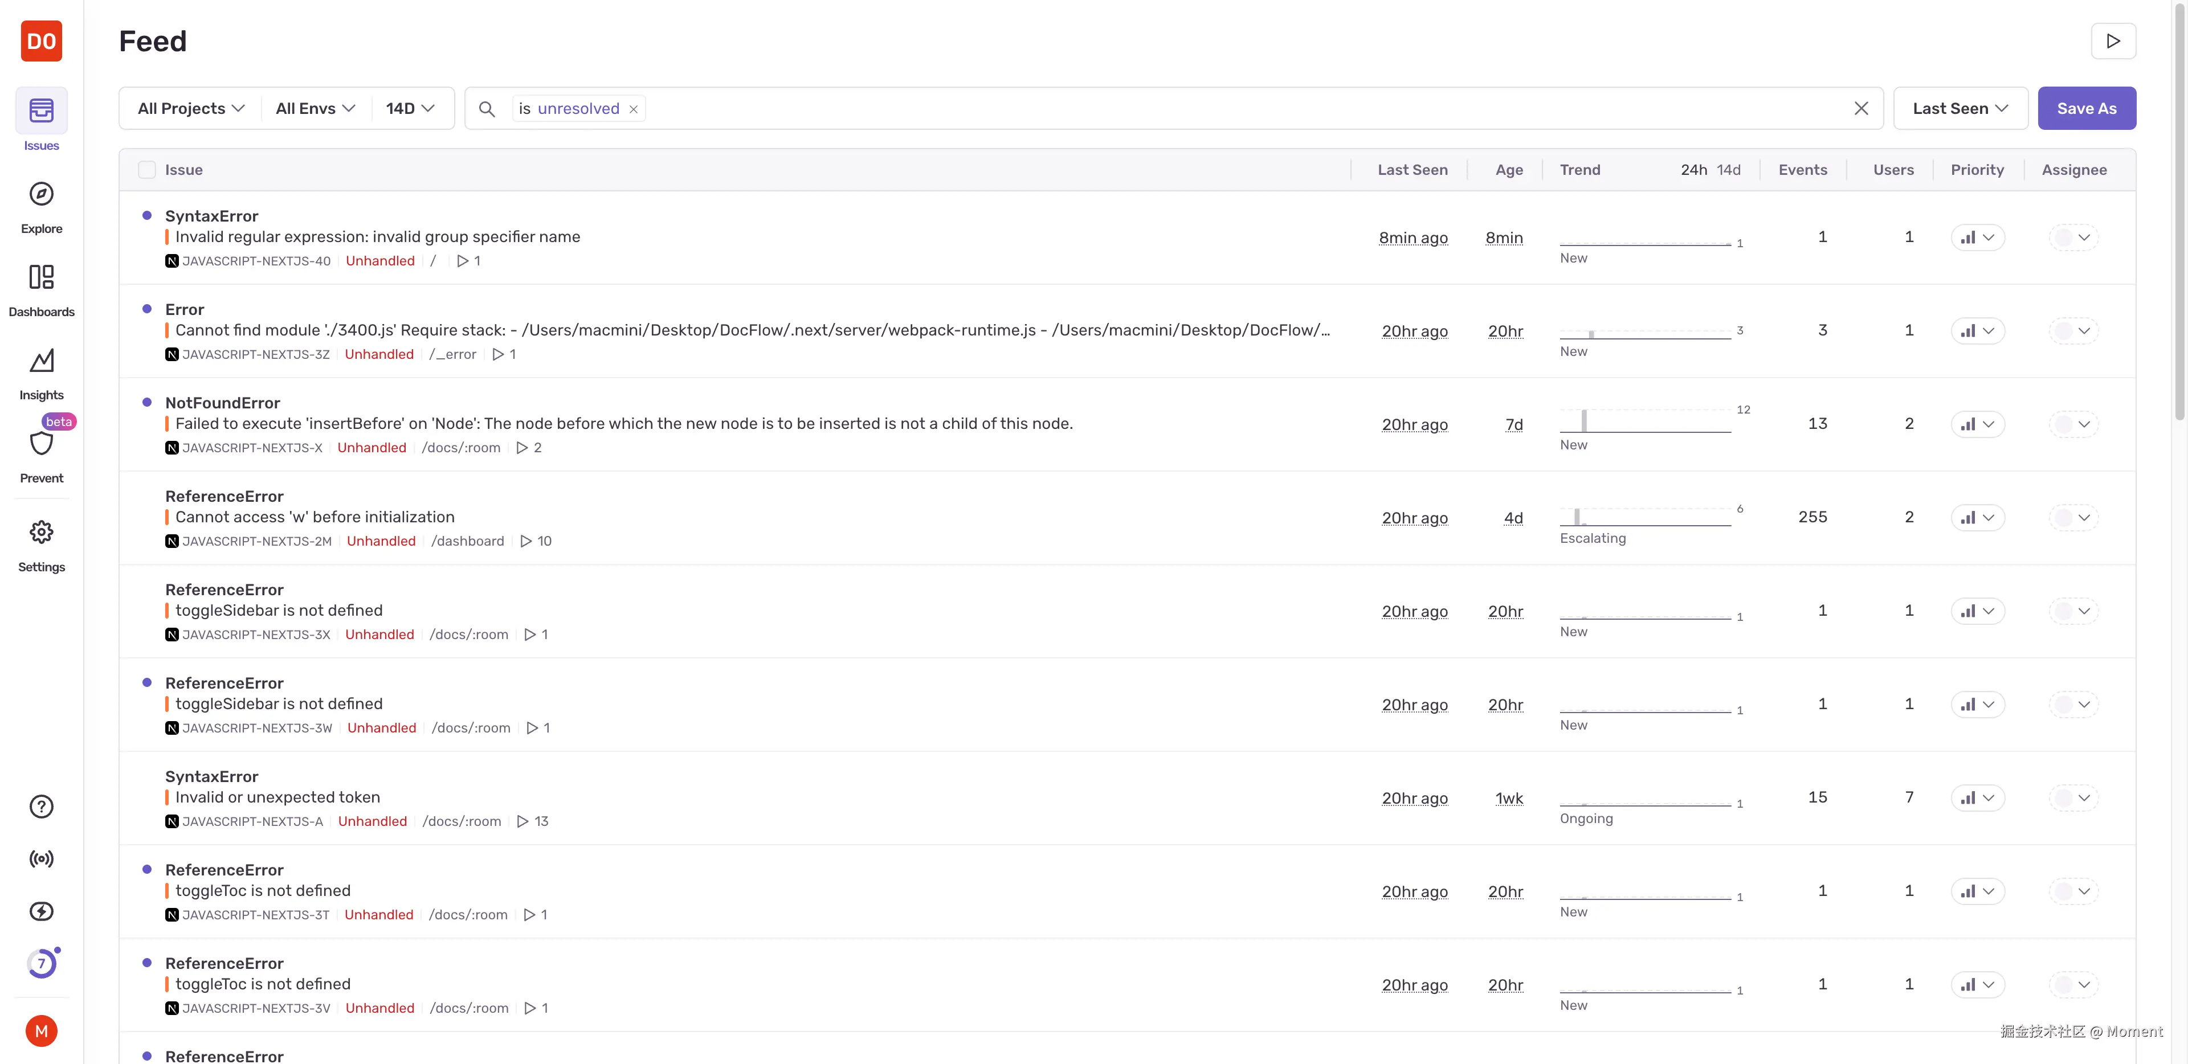Open the Dashboards sidebar icon
Screen dimensions: 2188x1064
point(41,277)
